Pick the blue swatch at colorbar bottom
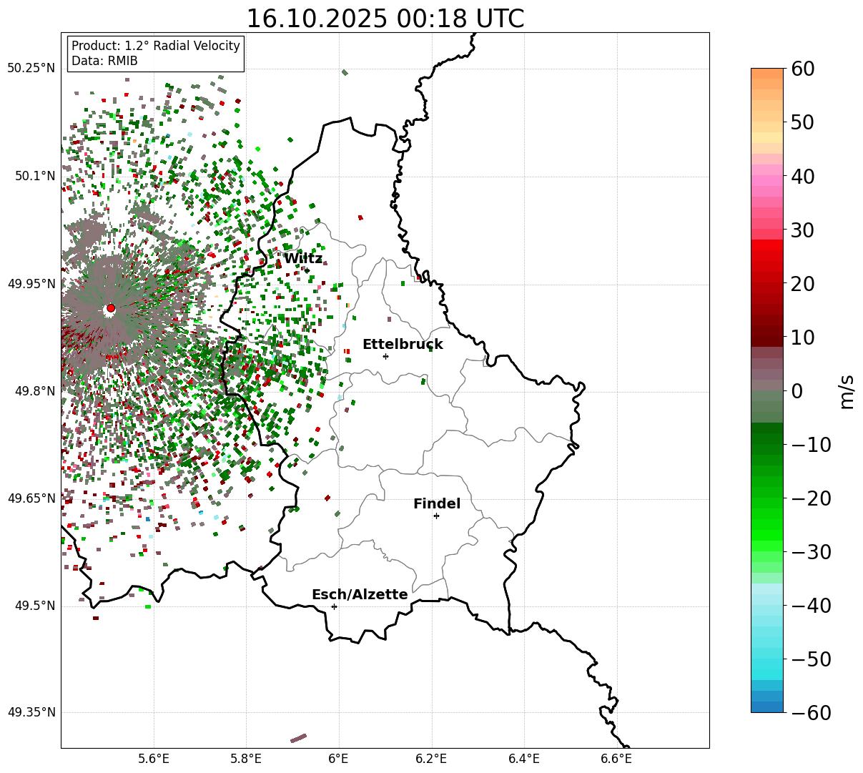The height and width of the screenshot is (773, 863). tap(767, 706)
